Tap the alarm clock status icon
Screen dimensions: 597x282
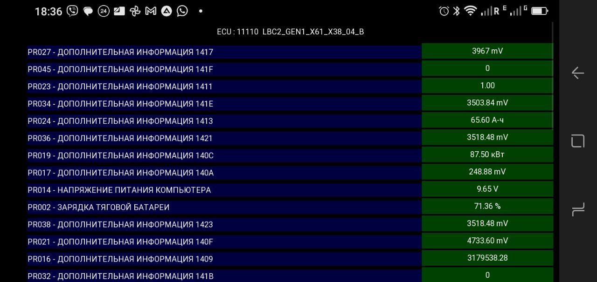(444, 11)
